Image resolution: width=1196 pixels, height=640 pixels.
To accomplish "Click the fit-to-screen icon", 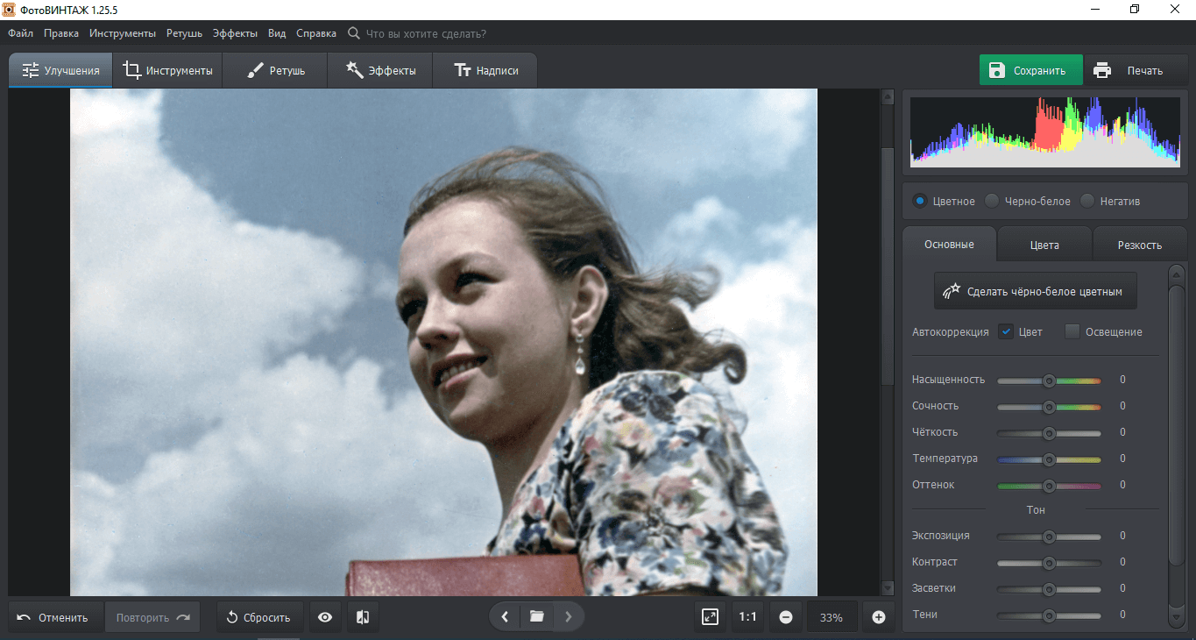I will pyautogui.click(x=711, y=617).
